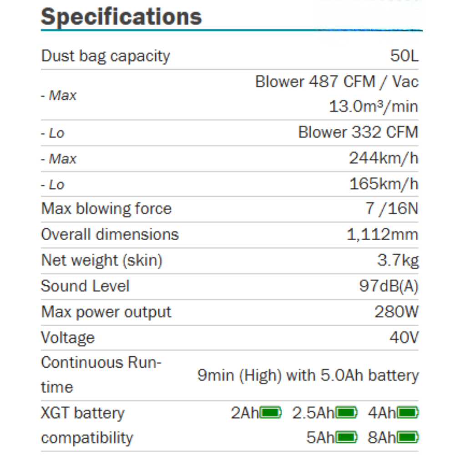The height and width of the screenshot is (455, 455).
Task: Click the 4Ah battery icon
Action: click(x=407, y=413)
